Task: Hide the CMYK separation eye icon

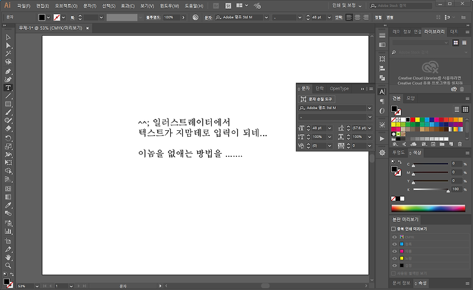Action: tap(394, 237)
